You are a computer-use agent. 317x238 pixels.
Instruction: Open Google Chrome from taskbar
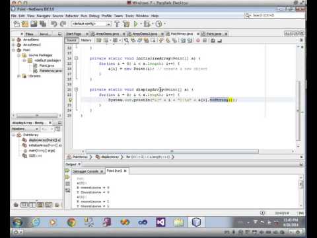click(x=71, y=222)
